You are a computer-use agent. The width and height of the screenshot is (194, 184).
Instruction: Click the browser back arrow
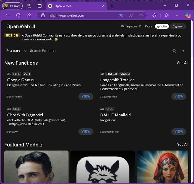[7, 15]
